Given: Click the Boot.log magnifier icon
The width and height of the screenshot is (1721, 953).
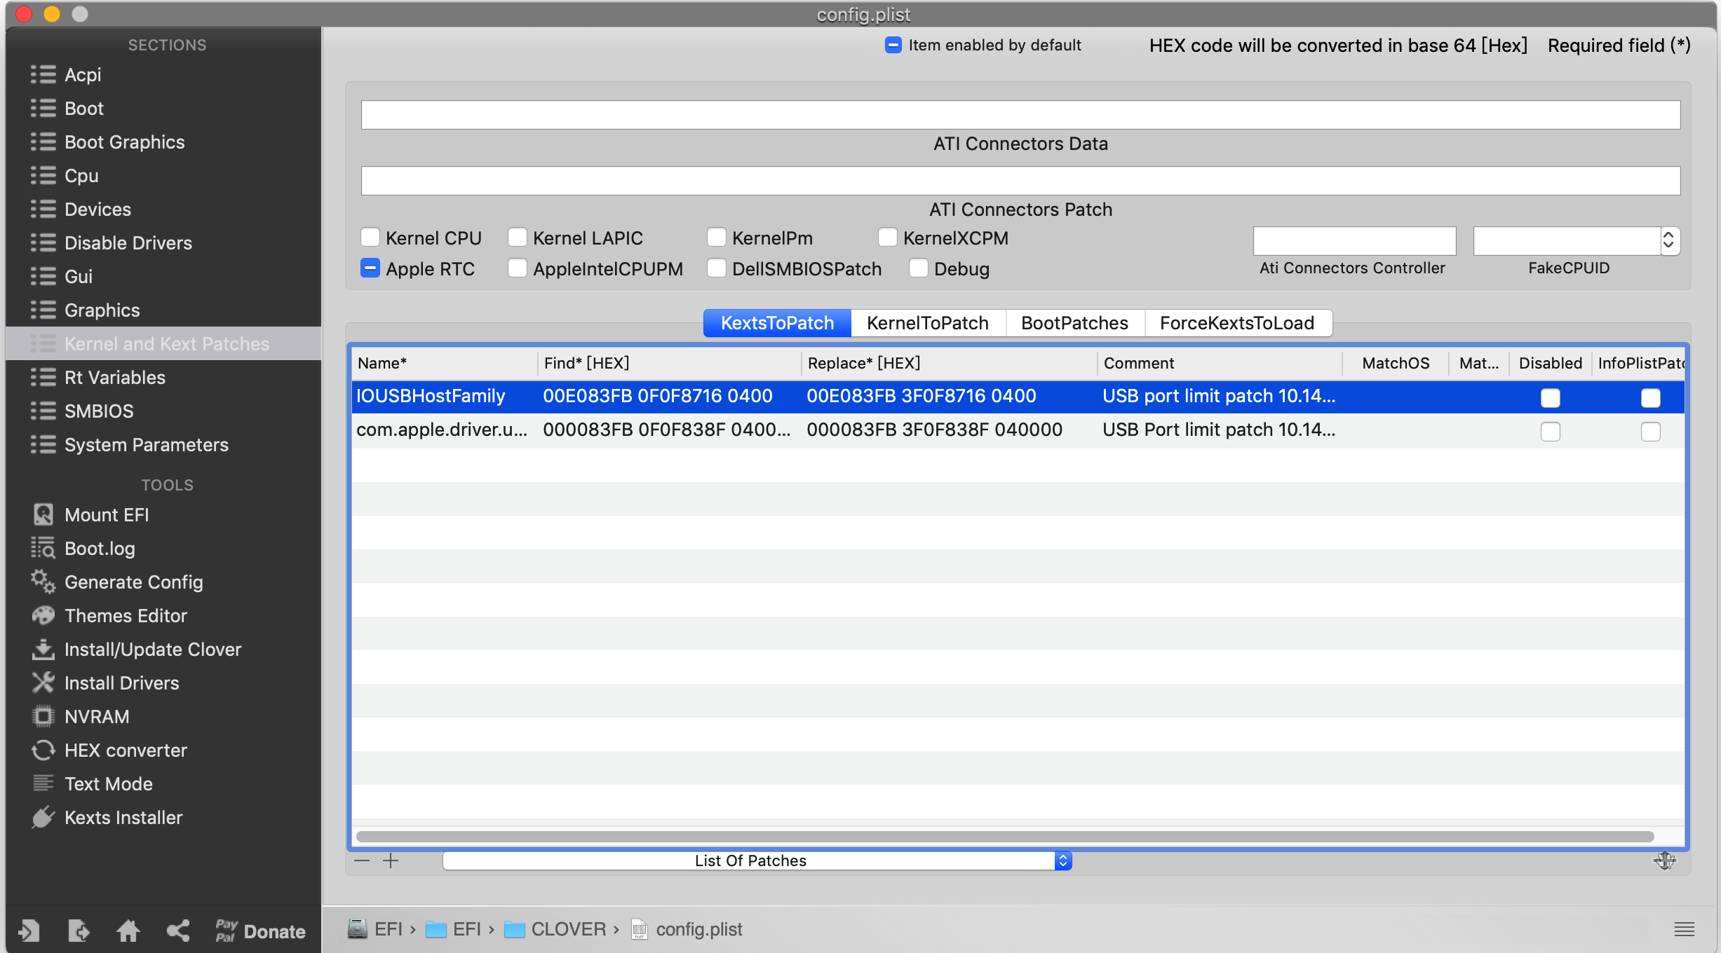Looking at the screenshot, I should click(43, 549).
